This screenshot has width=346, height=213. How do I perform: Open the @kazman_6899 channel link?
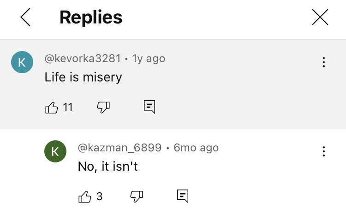click(x=119, y=148)
